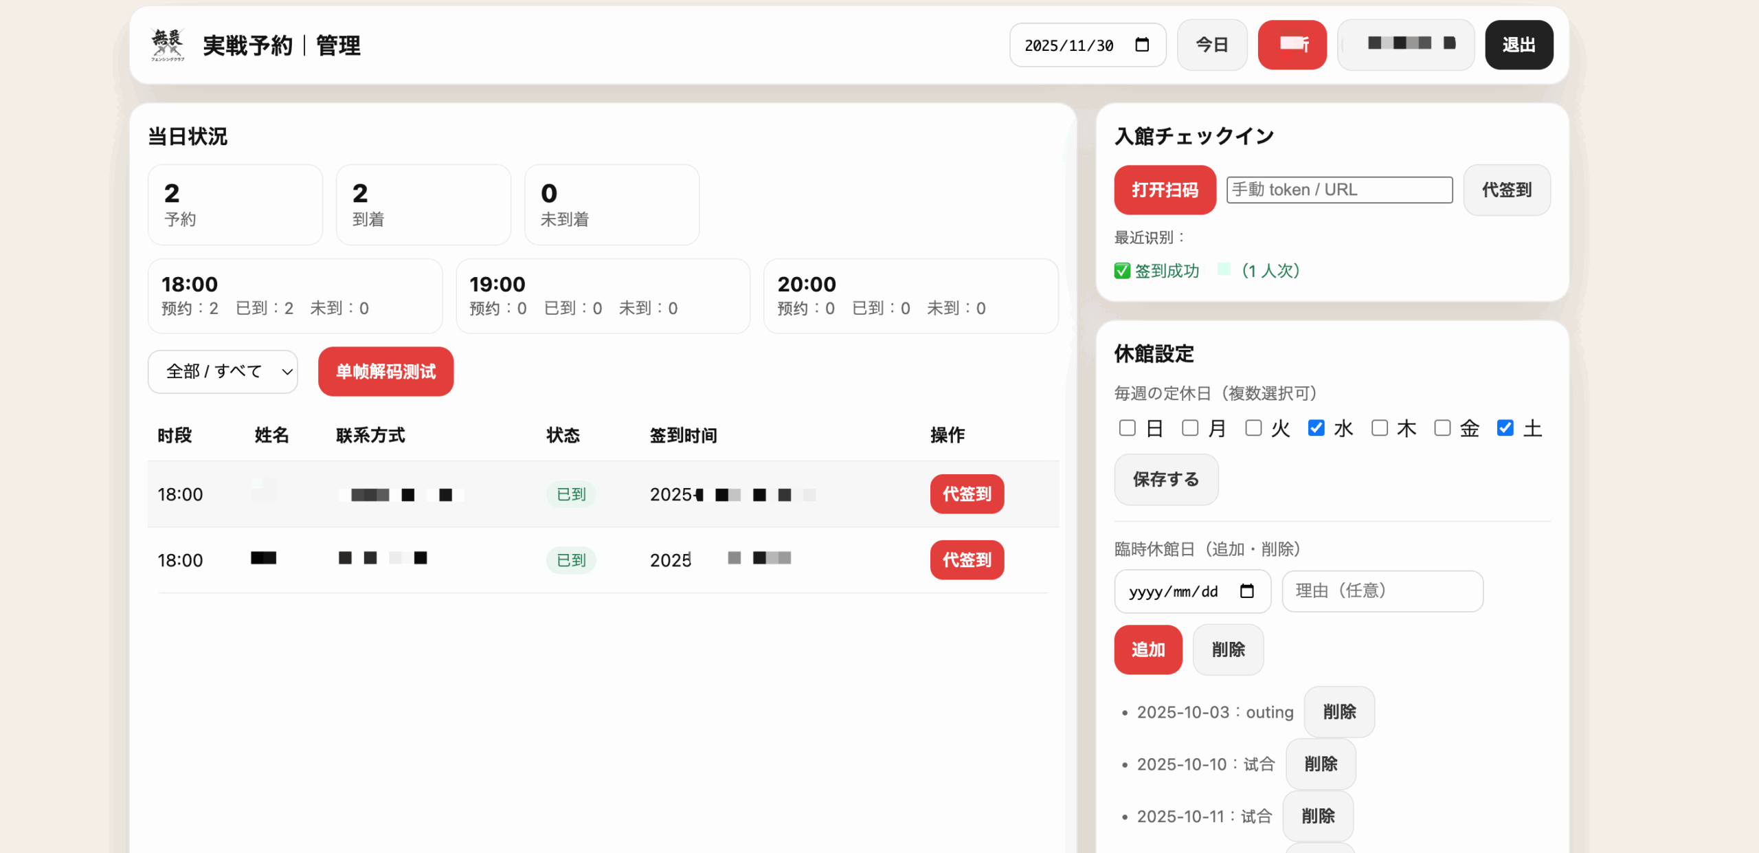Viewport: 1759px width, 853px height.
Task: Click the 手動 token / URL input field
Action: [x=1338, y=190]
